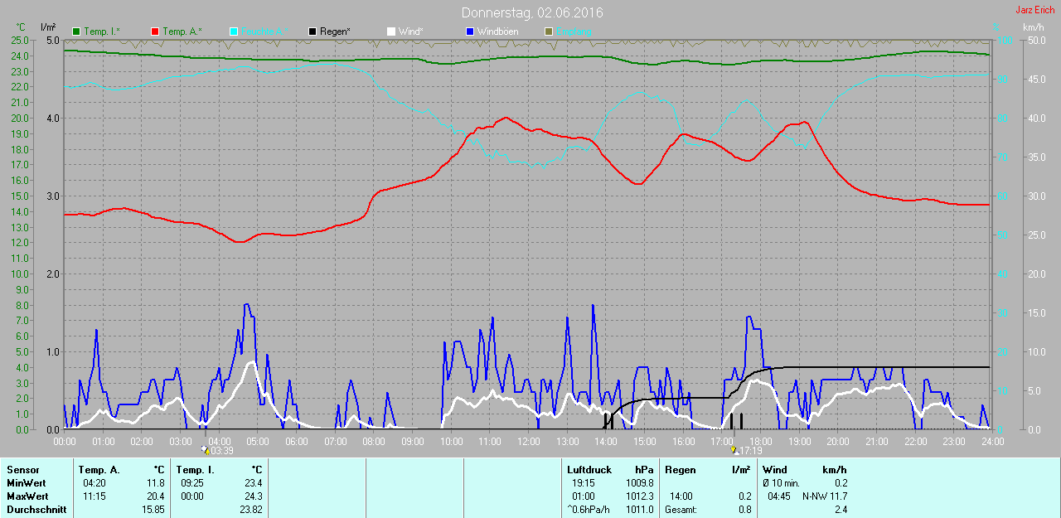Image resolution: width=1061 pixels, height=518 pixels.
Task: Select the red Temp. A. legend swatch
Action: tap(155, 31)
